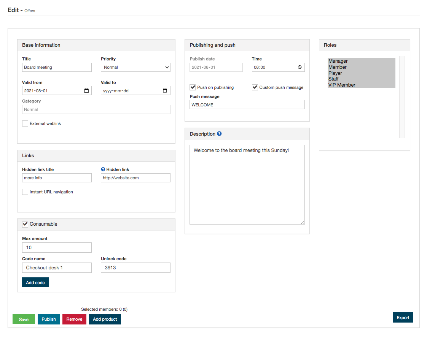Select Staff in the Roles list
Screen dimensions: 427x337
tap(362, 79)
